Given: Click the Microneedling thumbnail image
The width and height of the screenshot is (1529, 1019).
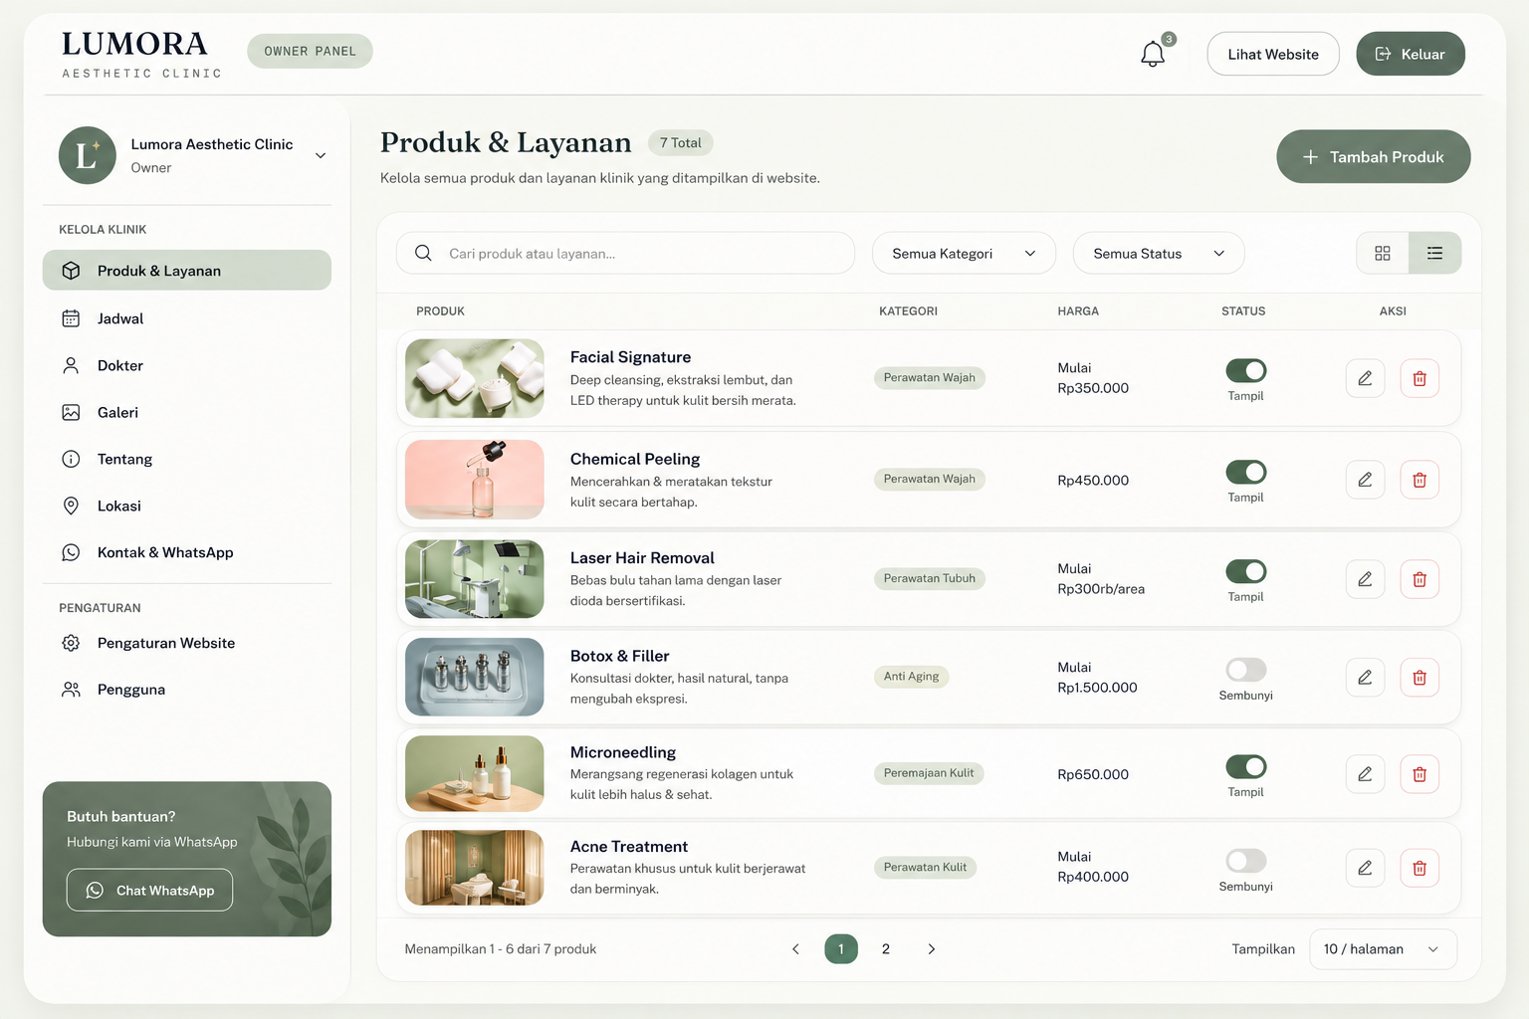Looking at the screenshot, I should pyautogui.click(x=475, y=774).
